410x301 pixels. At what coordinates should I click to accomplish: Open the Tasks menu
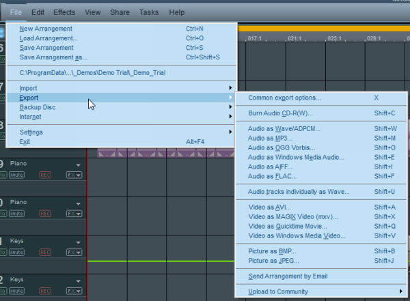148,12
